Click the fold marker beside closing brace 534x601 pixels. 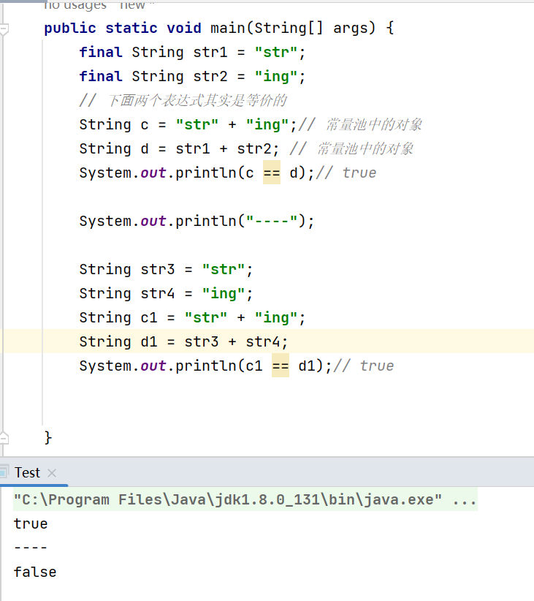pos(4,438)
